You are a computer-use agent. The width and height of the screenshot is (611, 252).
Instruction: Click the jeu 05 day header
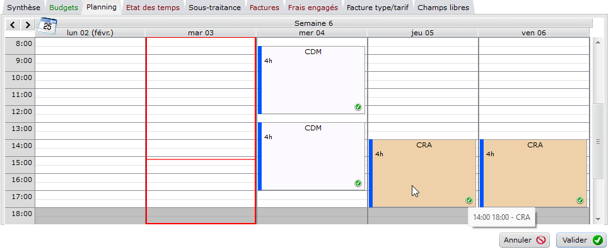422,33
